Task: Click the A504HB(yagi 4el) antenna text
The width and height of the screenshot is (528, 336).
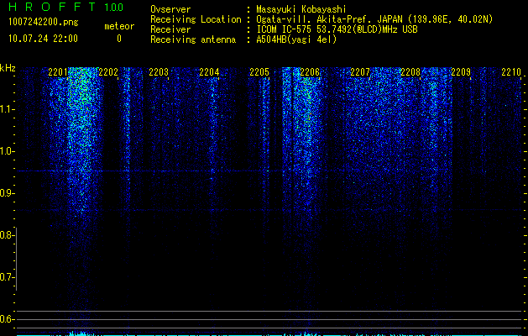Action: (x=296, y=39)
